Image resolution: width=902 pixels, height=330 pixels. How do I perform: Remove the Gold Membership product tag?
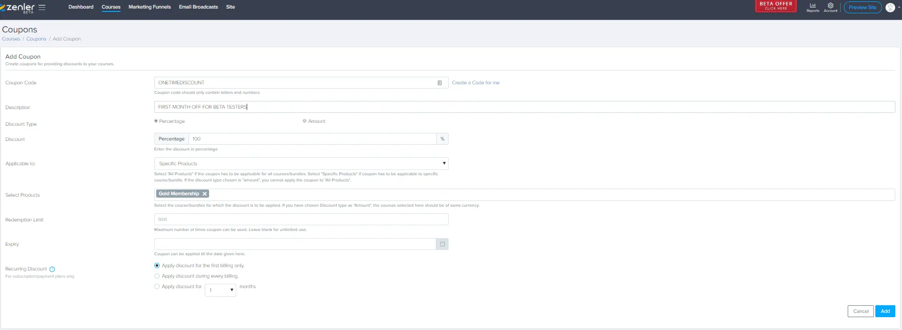tap(205, 194)
